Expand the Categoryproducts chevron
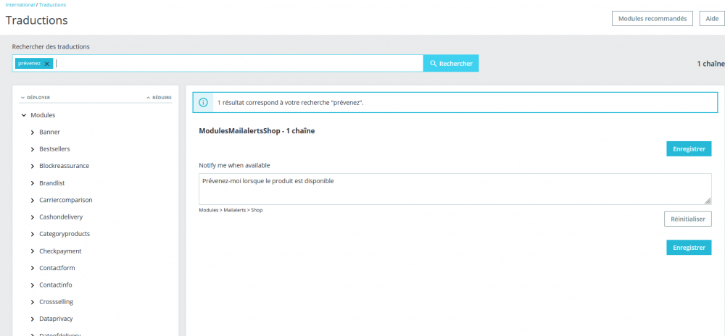The width and height of the screenshot is (725, 336). (33, 234)
